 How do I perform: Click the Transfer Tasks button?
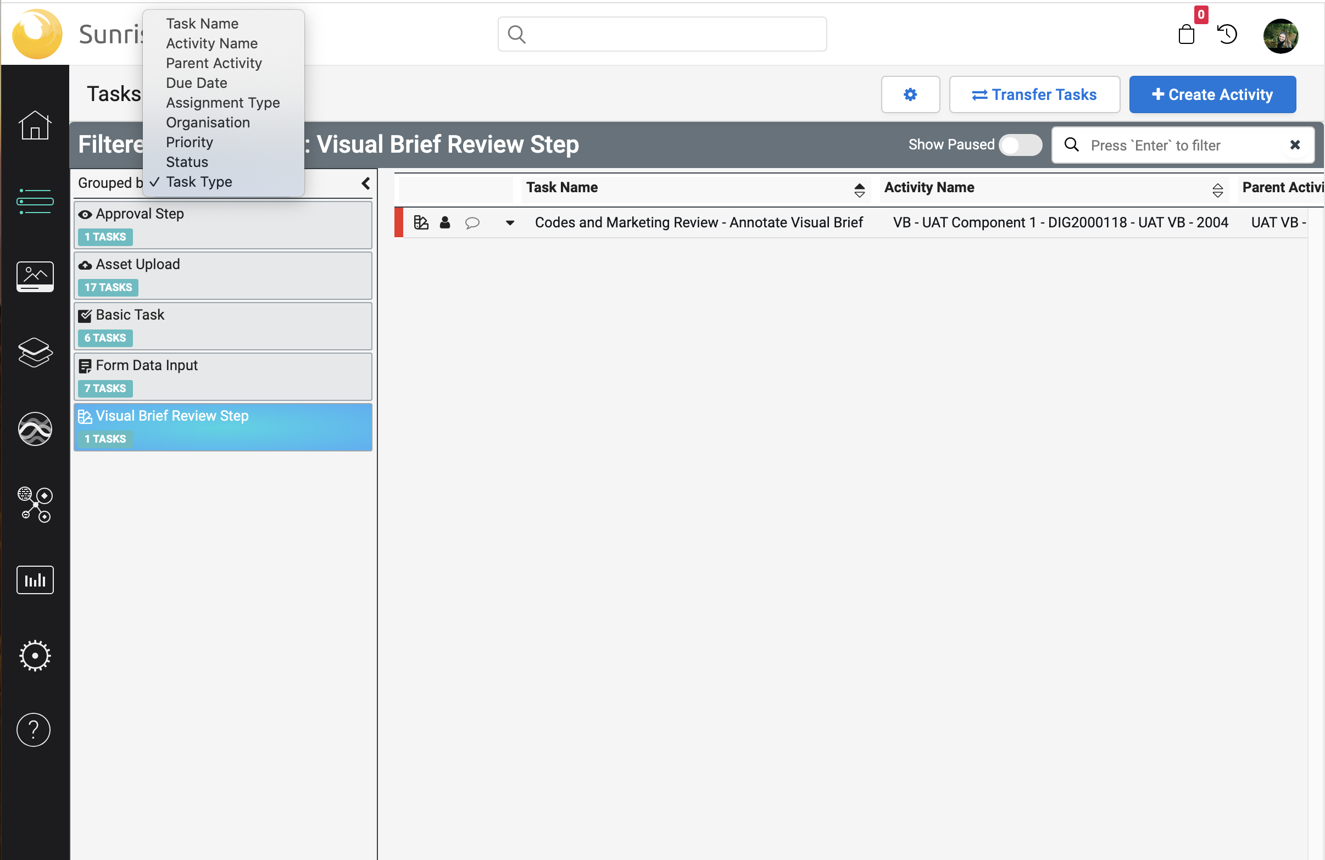pyautogui.click(x=1034, y=94)
